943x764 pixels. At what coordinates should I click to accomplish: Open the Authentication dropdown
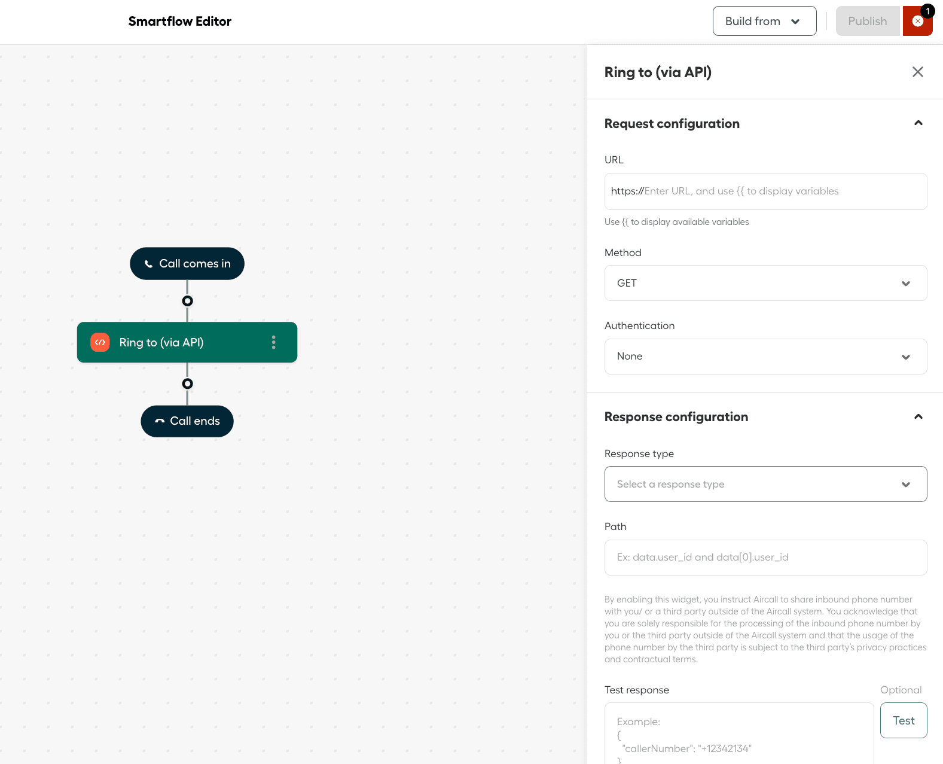(x=765, y=357)
